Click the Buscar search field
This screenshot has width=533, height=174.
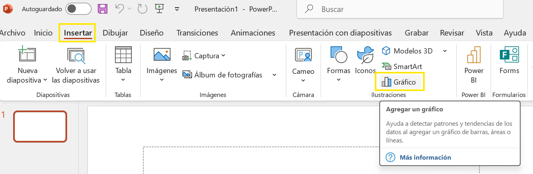pos(399,9)
